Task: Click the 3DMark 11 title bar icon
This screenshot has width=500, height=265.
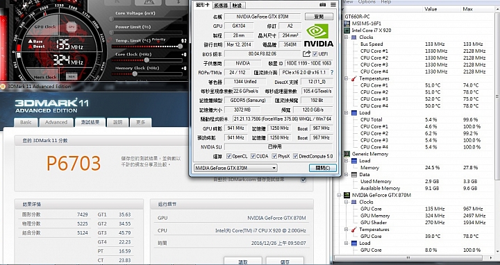Action: coord(3,86)
